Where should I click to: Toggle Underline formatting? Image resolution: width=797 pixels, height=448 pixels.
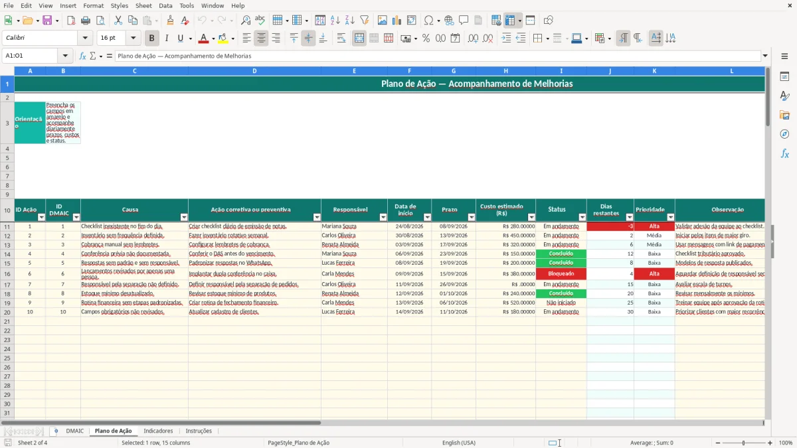pos(180,38)
